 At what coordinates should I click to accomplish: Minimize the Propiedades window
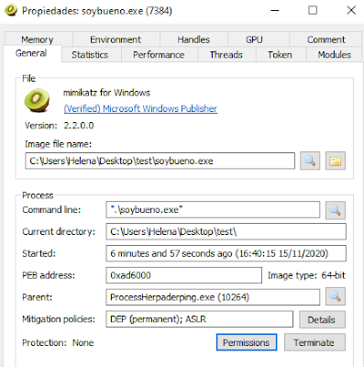[x=275, y=11]
